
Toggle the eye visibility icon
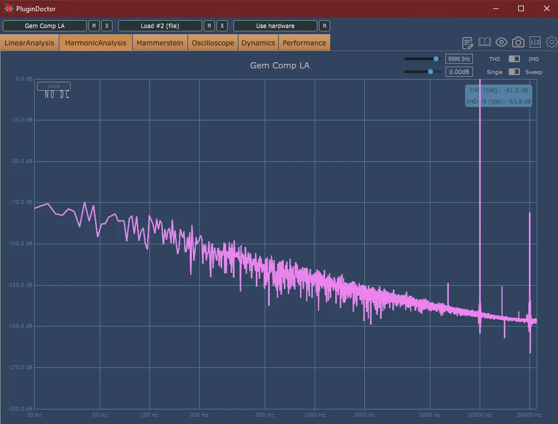click(501, 43)
